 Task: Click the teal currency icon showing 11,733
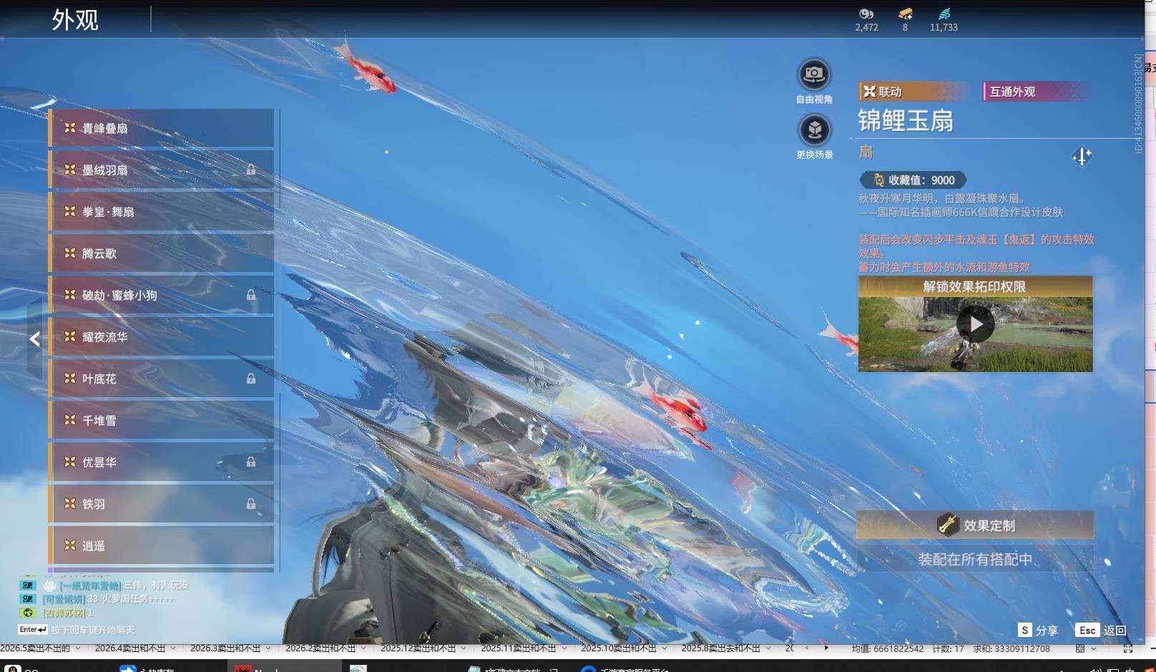click(944, 14)
